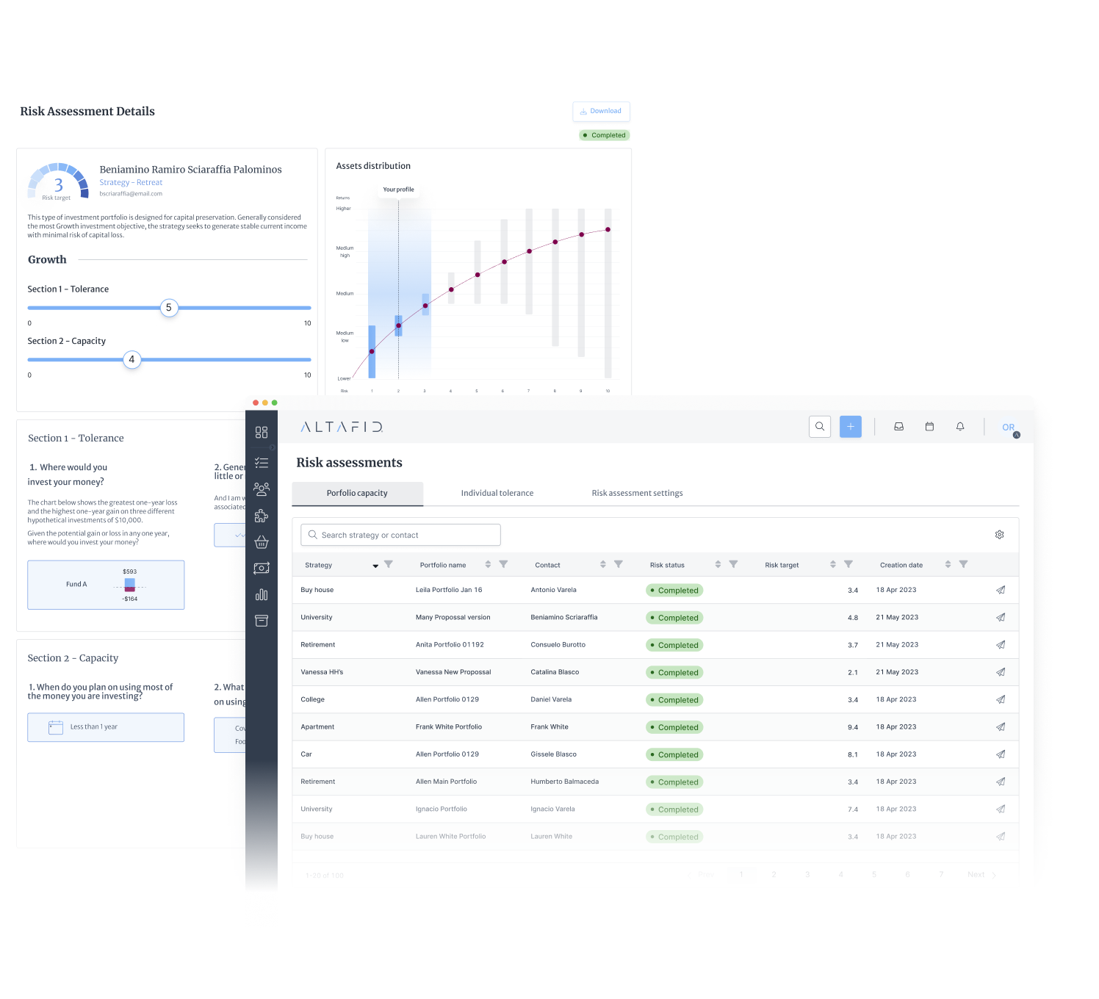Click the Section 1 Tolerance slider handle
Screen dimensions: 1099x999
pos(169,308)
